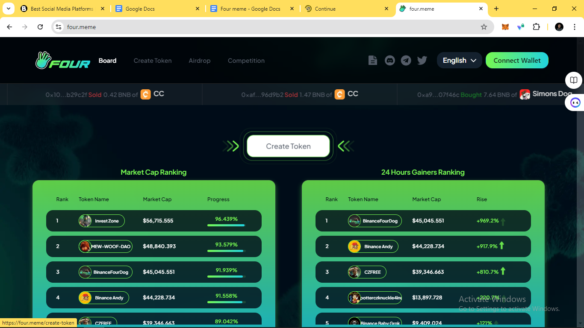Click the potterczknuckle4inu token avatar
584x328 pixels.
pos(354,298)
